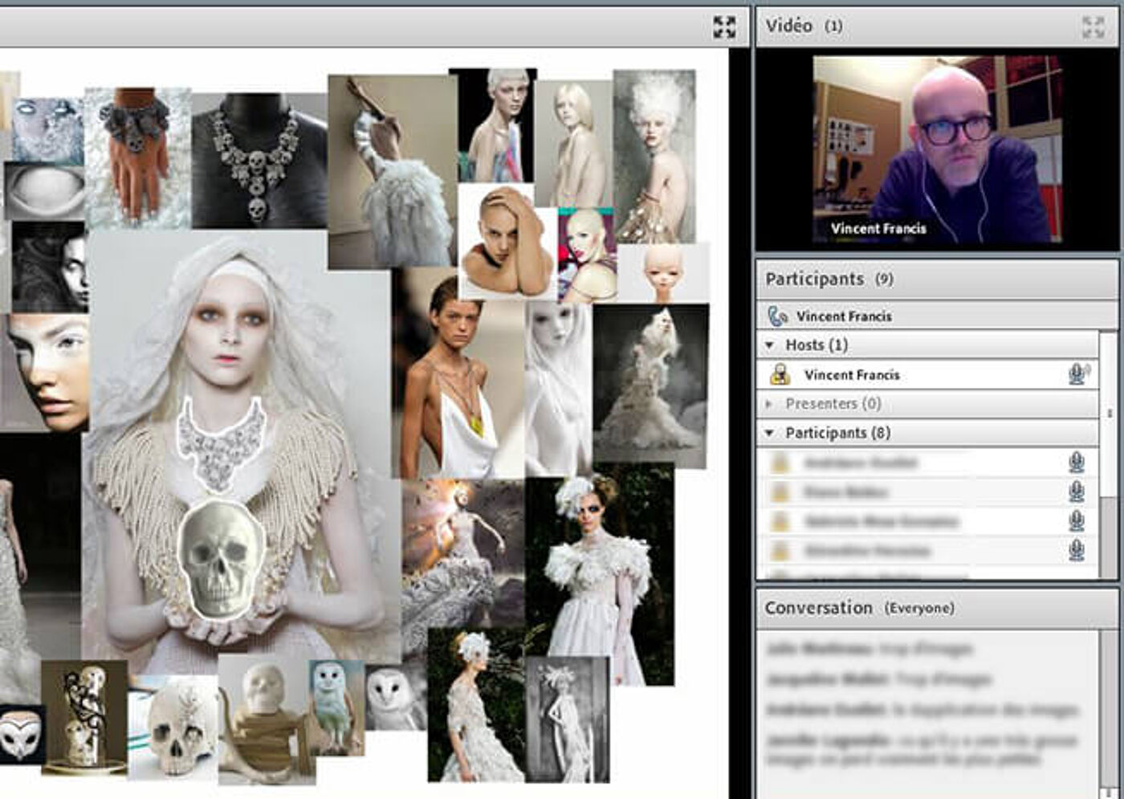The height and width of the screenshot is (799, 1124).
Task: Expand the Share pod to full screen
Action: pos(724,27)
